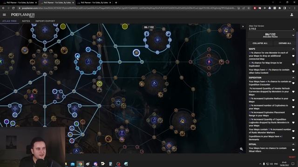Reload the page in browser

point(14,8)
